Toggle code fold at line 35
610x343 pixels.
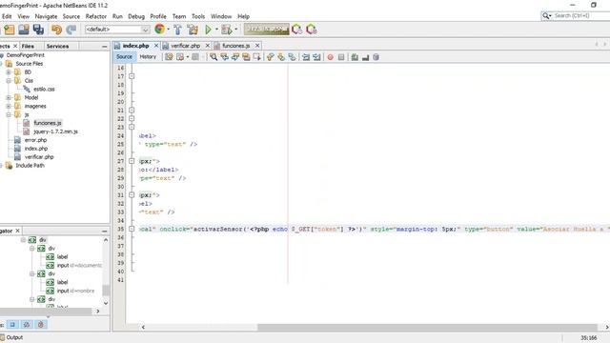click(x=132, y=229)
